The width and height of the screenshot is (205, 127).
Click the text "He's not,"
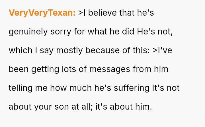point(155,32)
